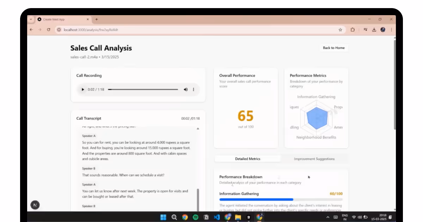Bookmark this page with the star
Viewport: 423px width, 222px height.
click(x=340, y=30)
